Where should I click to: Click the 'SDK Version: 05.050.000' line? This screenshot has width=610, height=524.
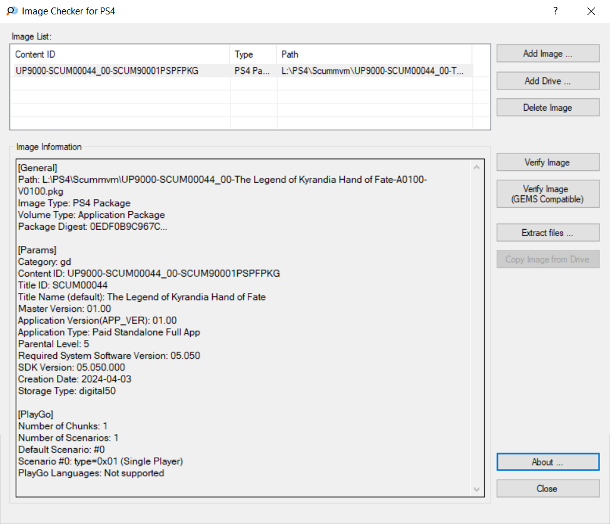[x=71, y=367]
